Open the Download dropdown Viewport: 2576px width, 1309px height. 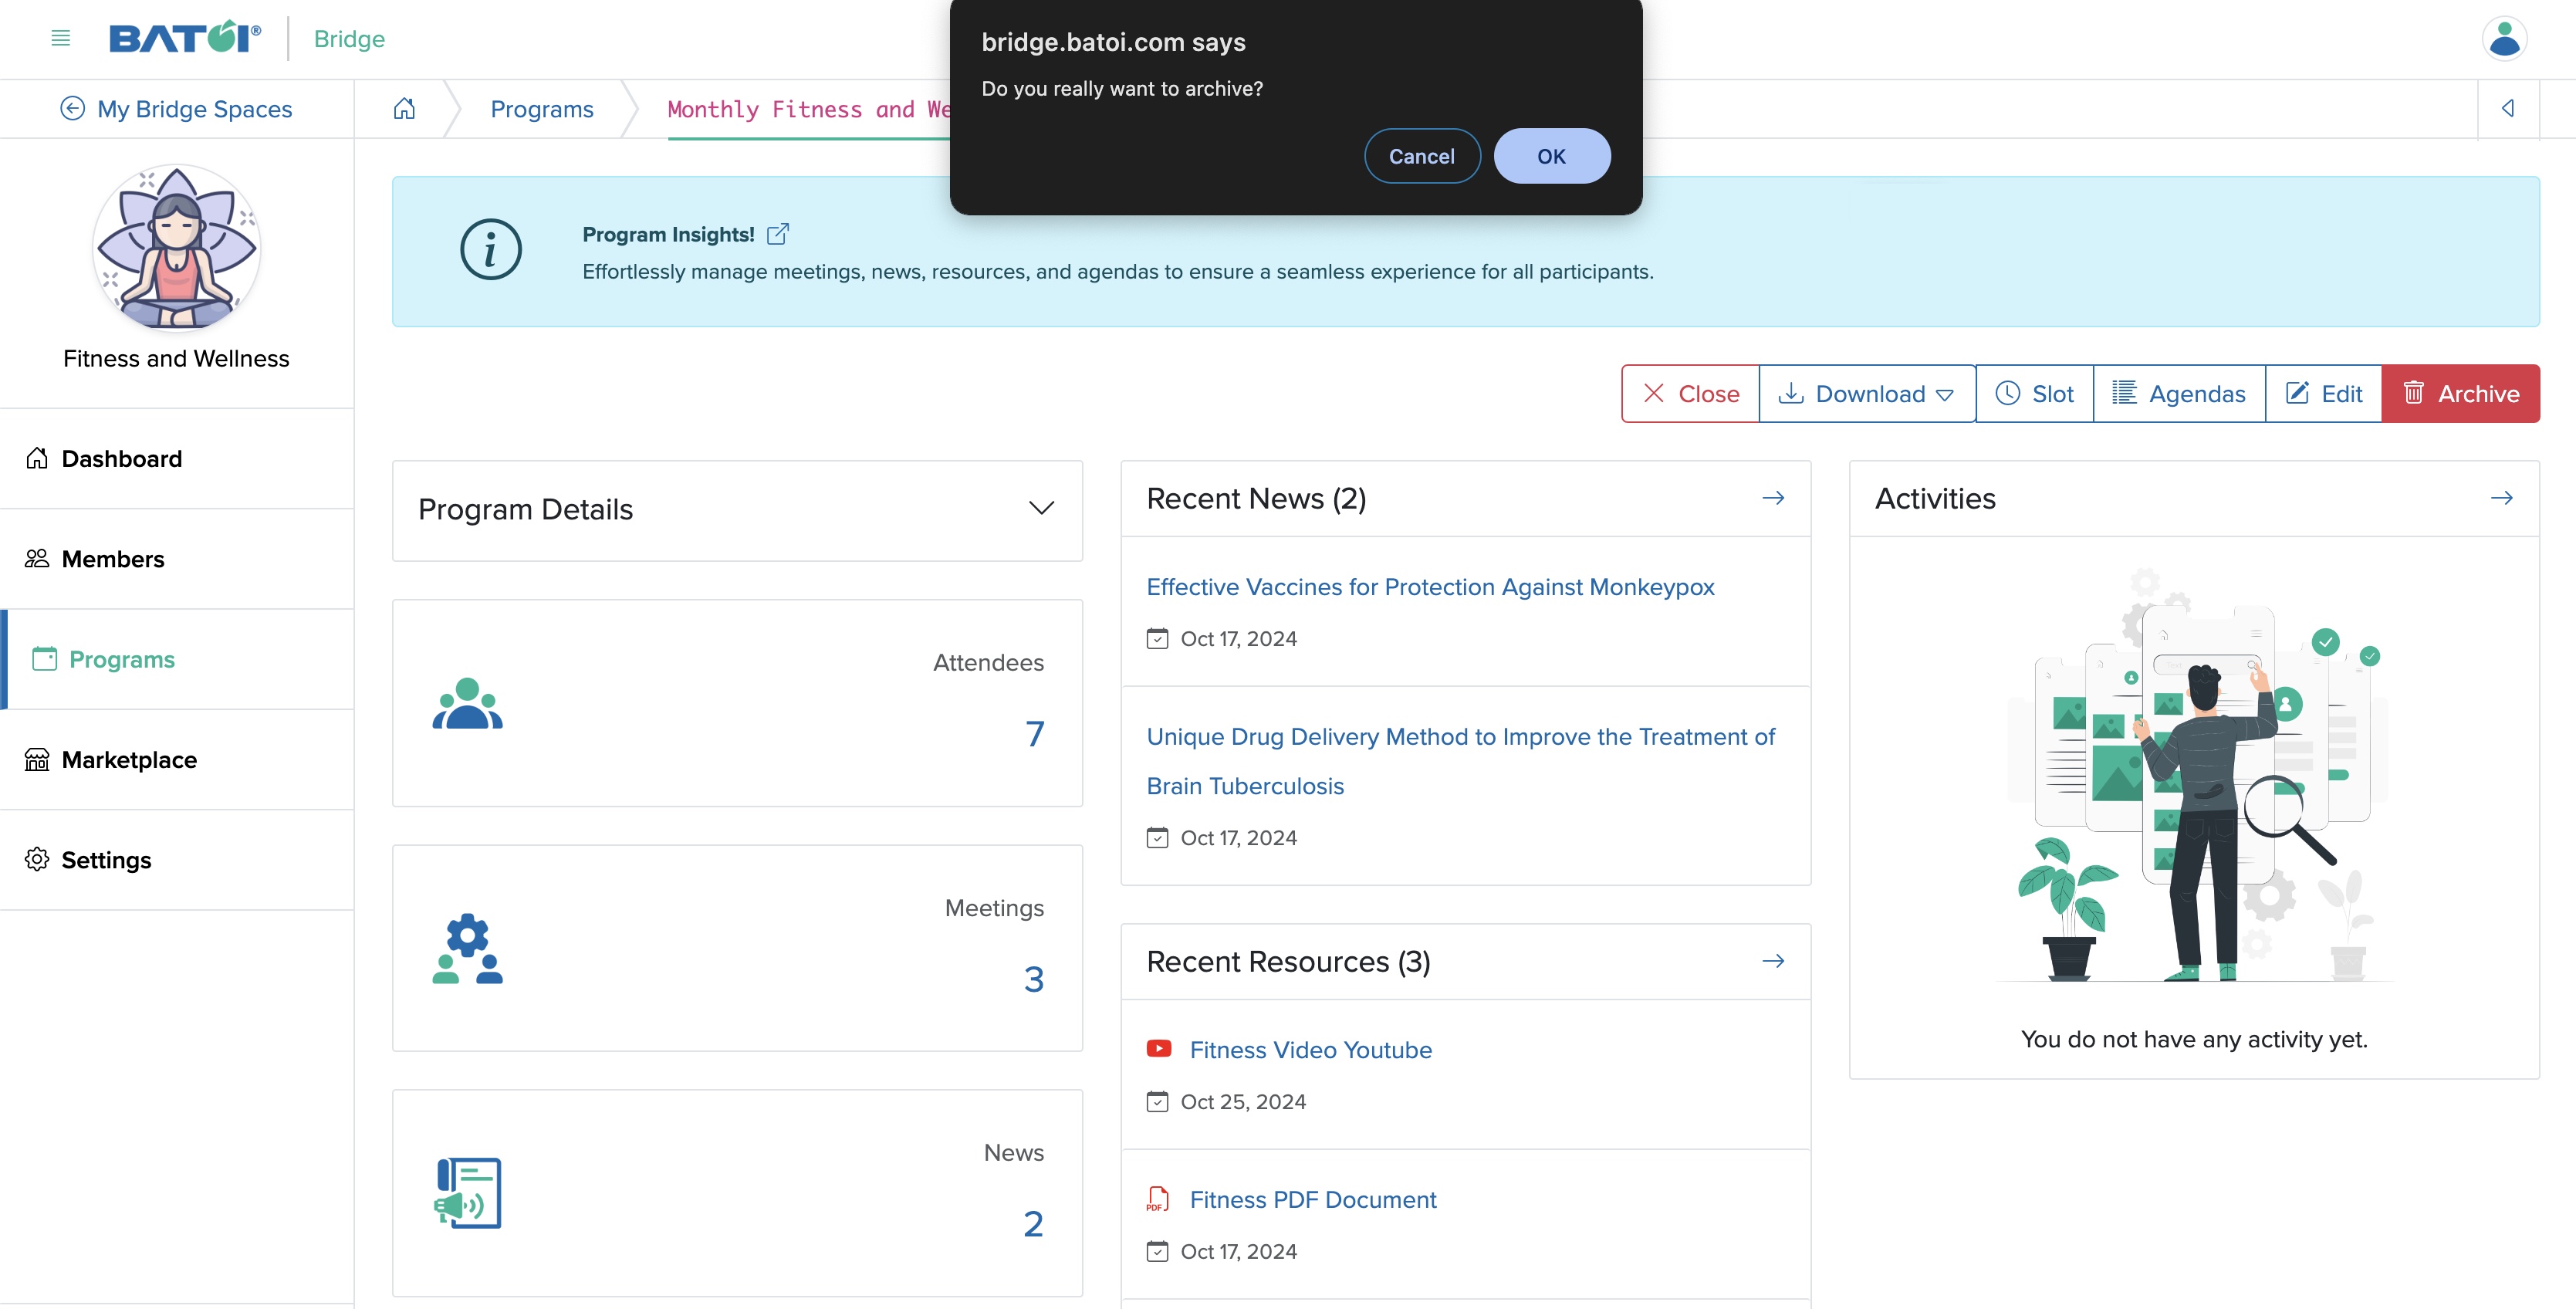(x=1866, y=394)
